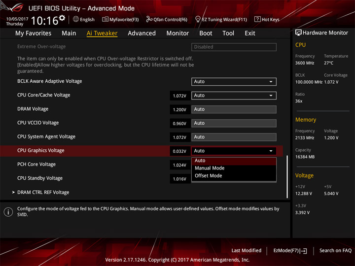Image resolution: width=355 pixels, height=266 pixels.
Task: Click Last Modified
Action: click(x=247, y=251)
